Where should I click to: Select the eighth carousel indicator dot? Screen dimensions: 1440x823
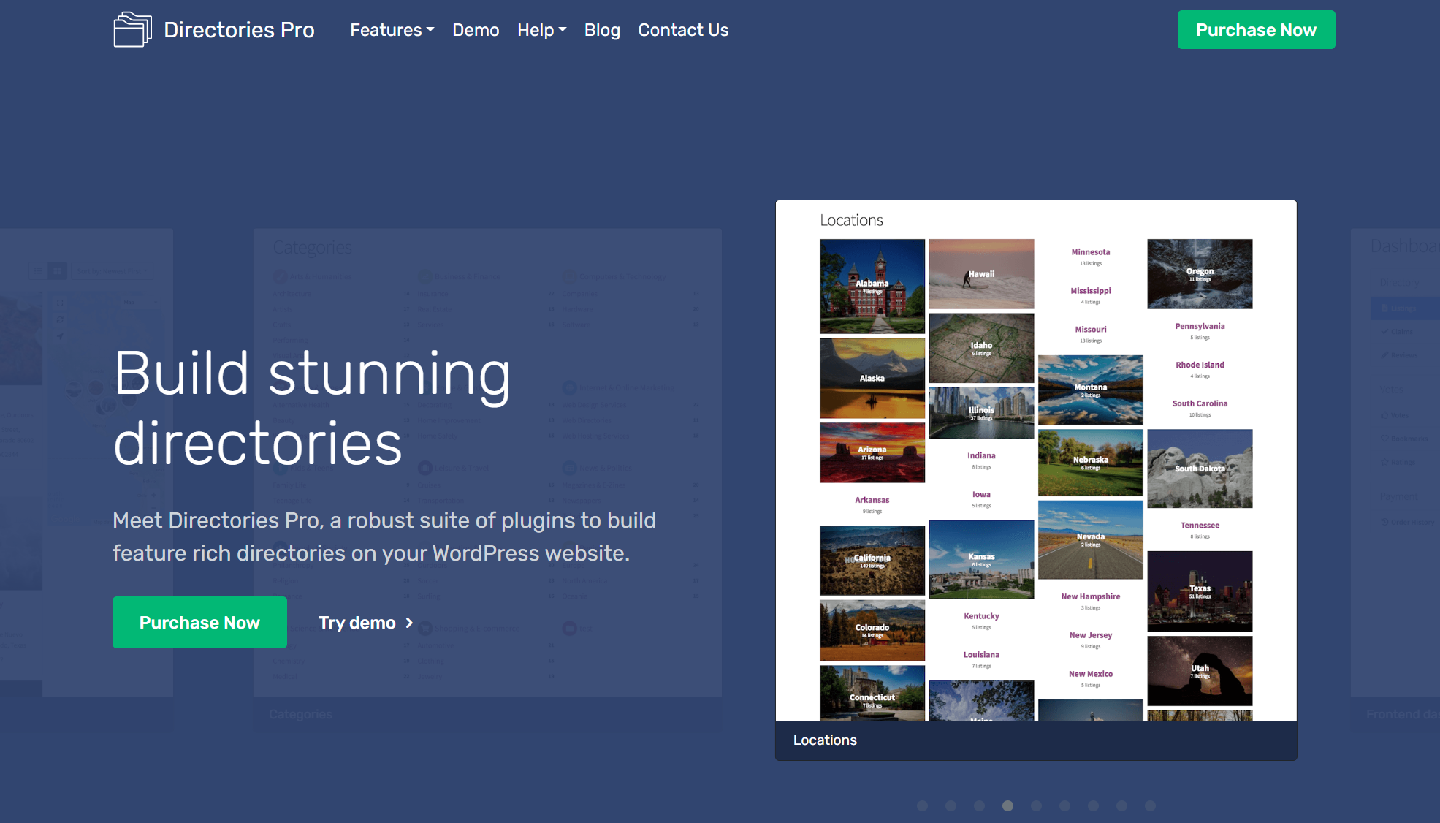click(x=1122, y=805)
